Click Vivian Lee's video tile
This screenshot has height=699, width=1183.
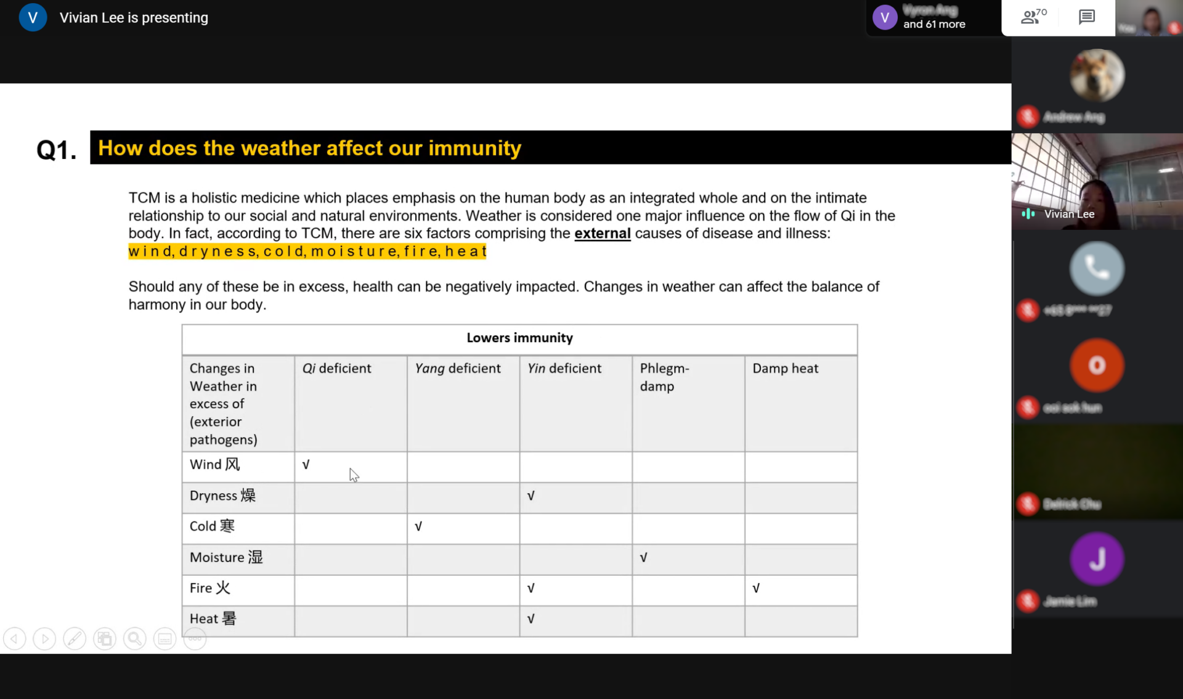pyautogui.click(x=1097, y=182)
